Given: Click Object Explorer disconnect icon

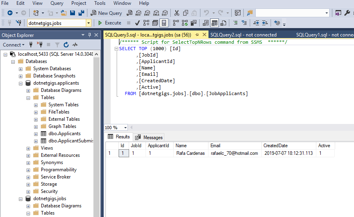Looking at the screenshot, I should (x=40, y=45).
